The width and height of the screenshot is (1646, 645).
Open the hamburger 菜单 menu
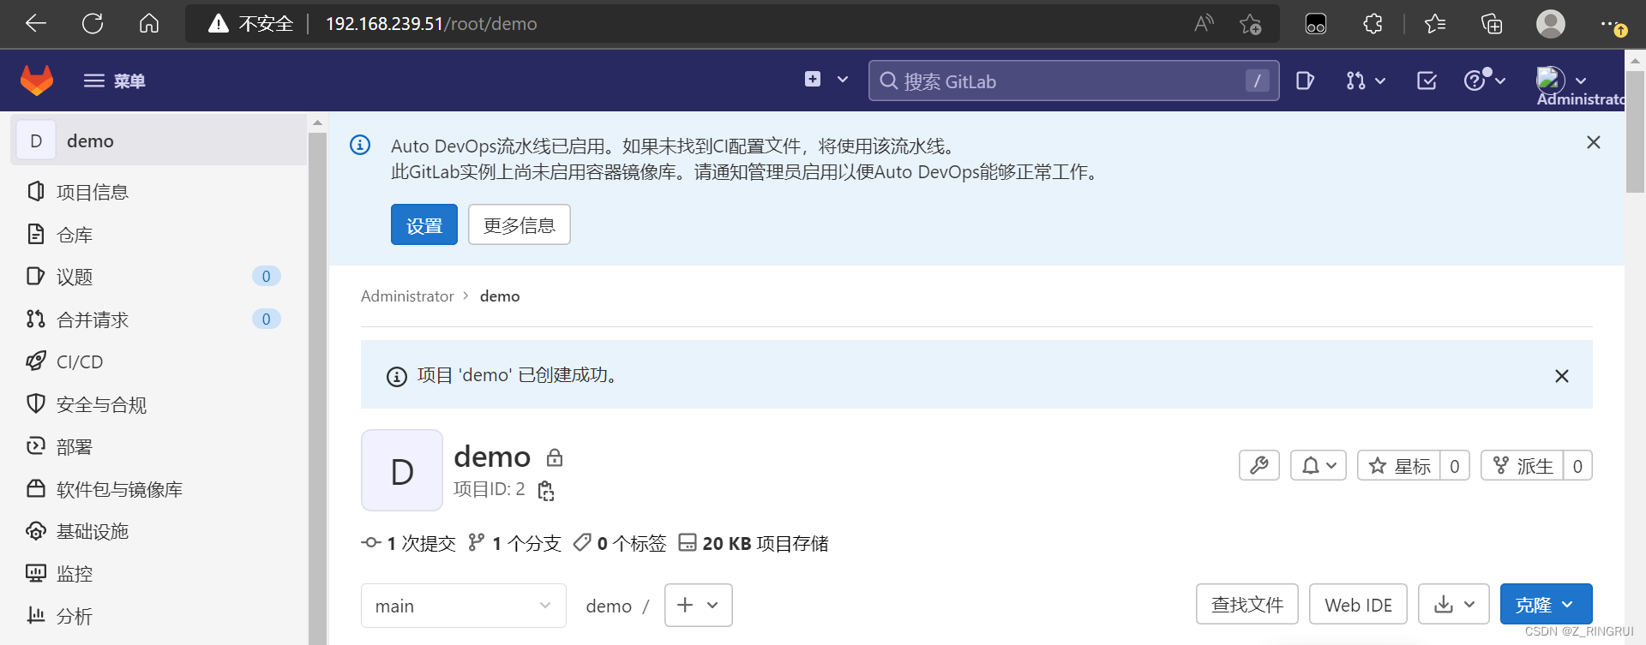[x=114, y=81]
